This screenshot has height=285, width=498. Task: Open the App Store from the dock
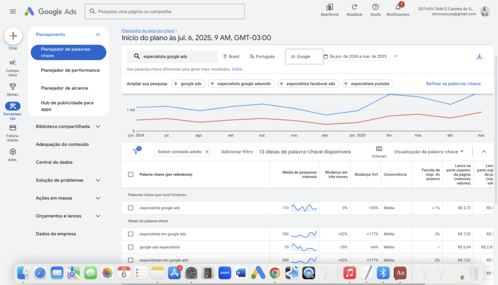(x=175, y=273)
